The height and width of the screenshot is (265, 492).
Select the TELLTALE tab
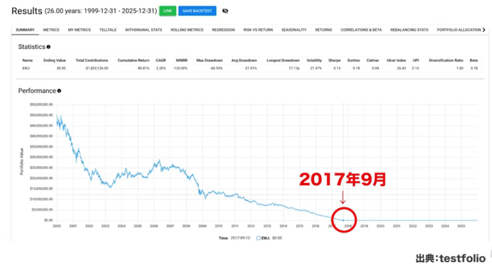[108, 30]
